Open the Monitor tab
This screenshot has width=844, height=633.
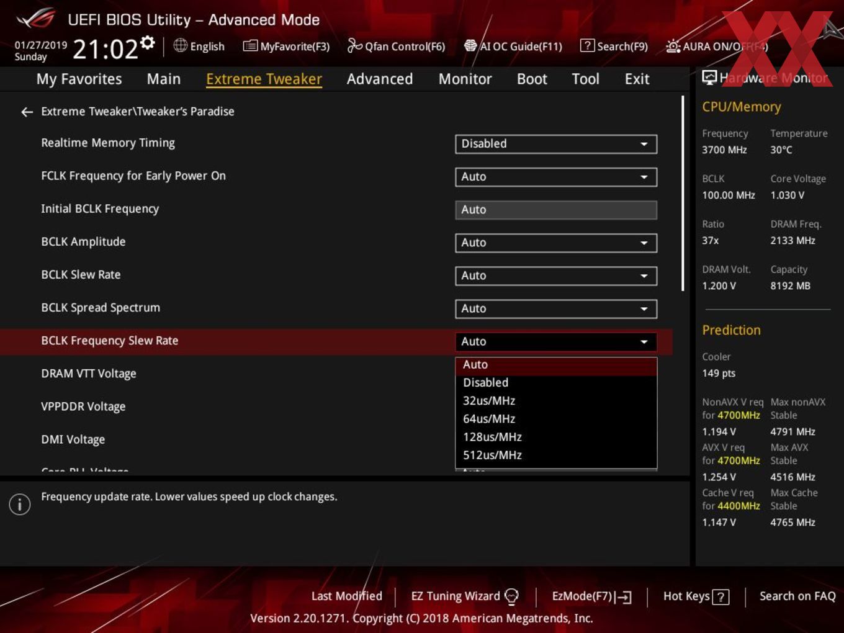[x=465, y=79]
